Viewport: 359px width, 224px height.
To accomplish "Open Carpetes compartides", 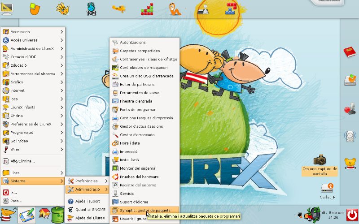I will 144,51.
